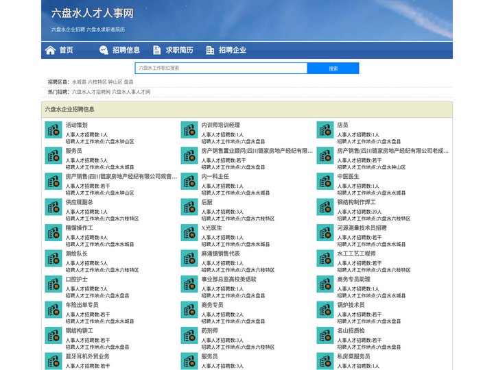This screenshot has width=494, height=370.
Task: Open hot link 六盘水人事人才网
Action: 131,92
